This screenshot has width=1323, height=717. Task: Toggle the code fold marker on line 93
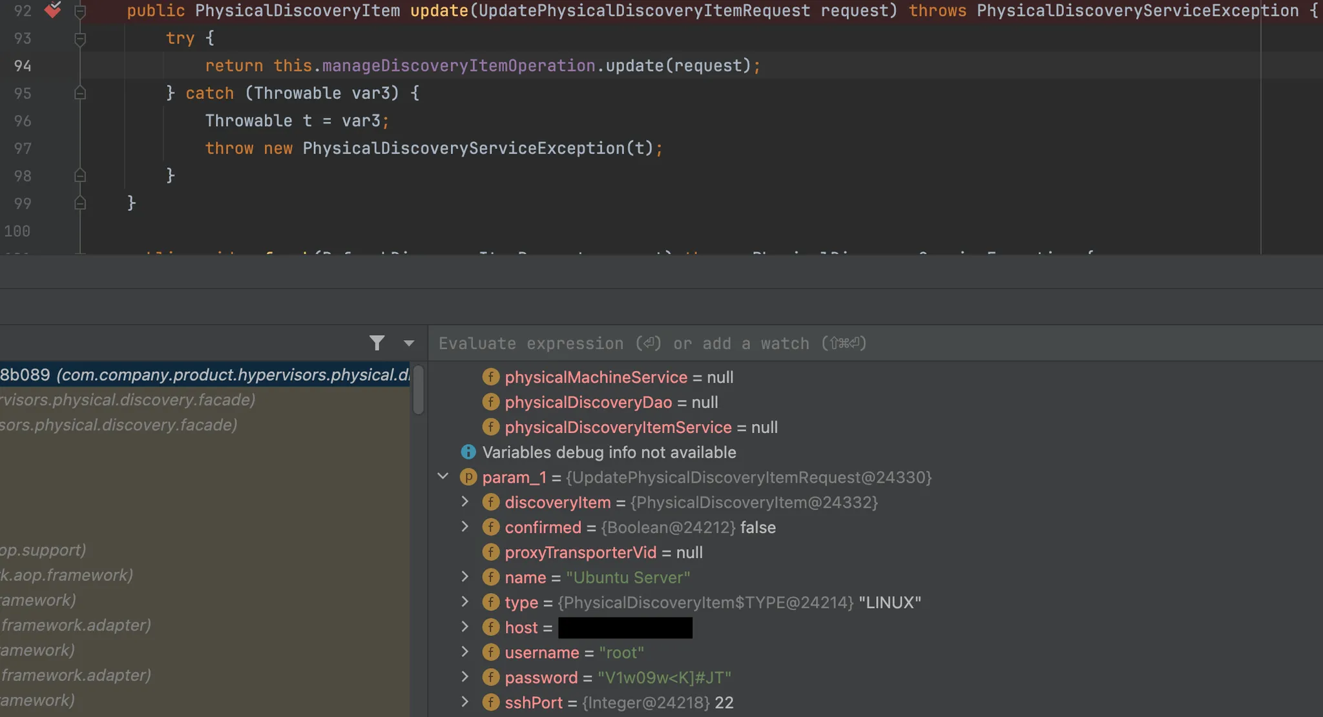pyautogui.click(x=80, y=39)
